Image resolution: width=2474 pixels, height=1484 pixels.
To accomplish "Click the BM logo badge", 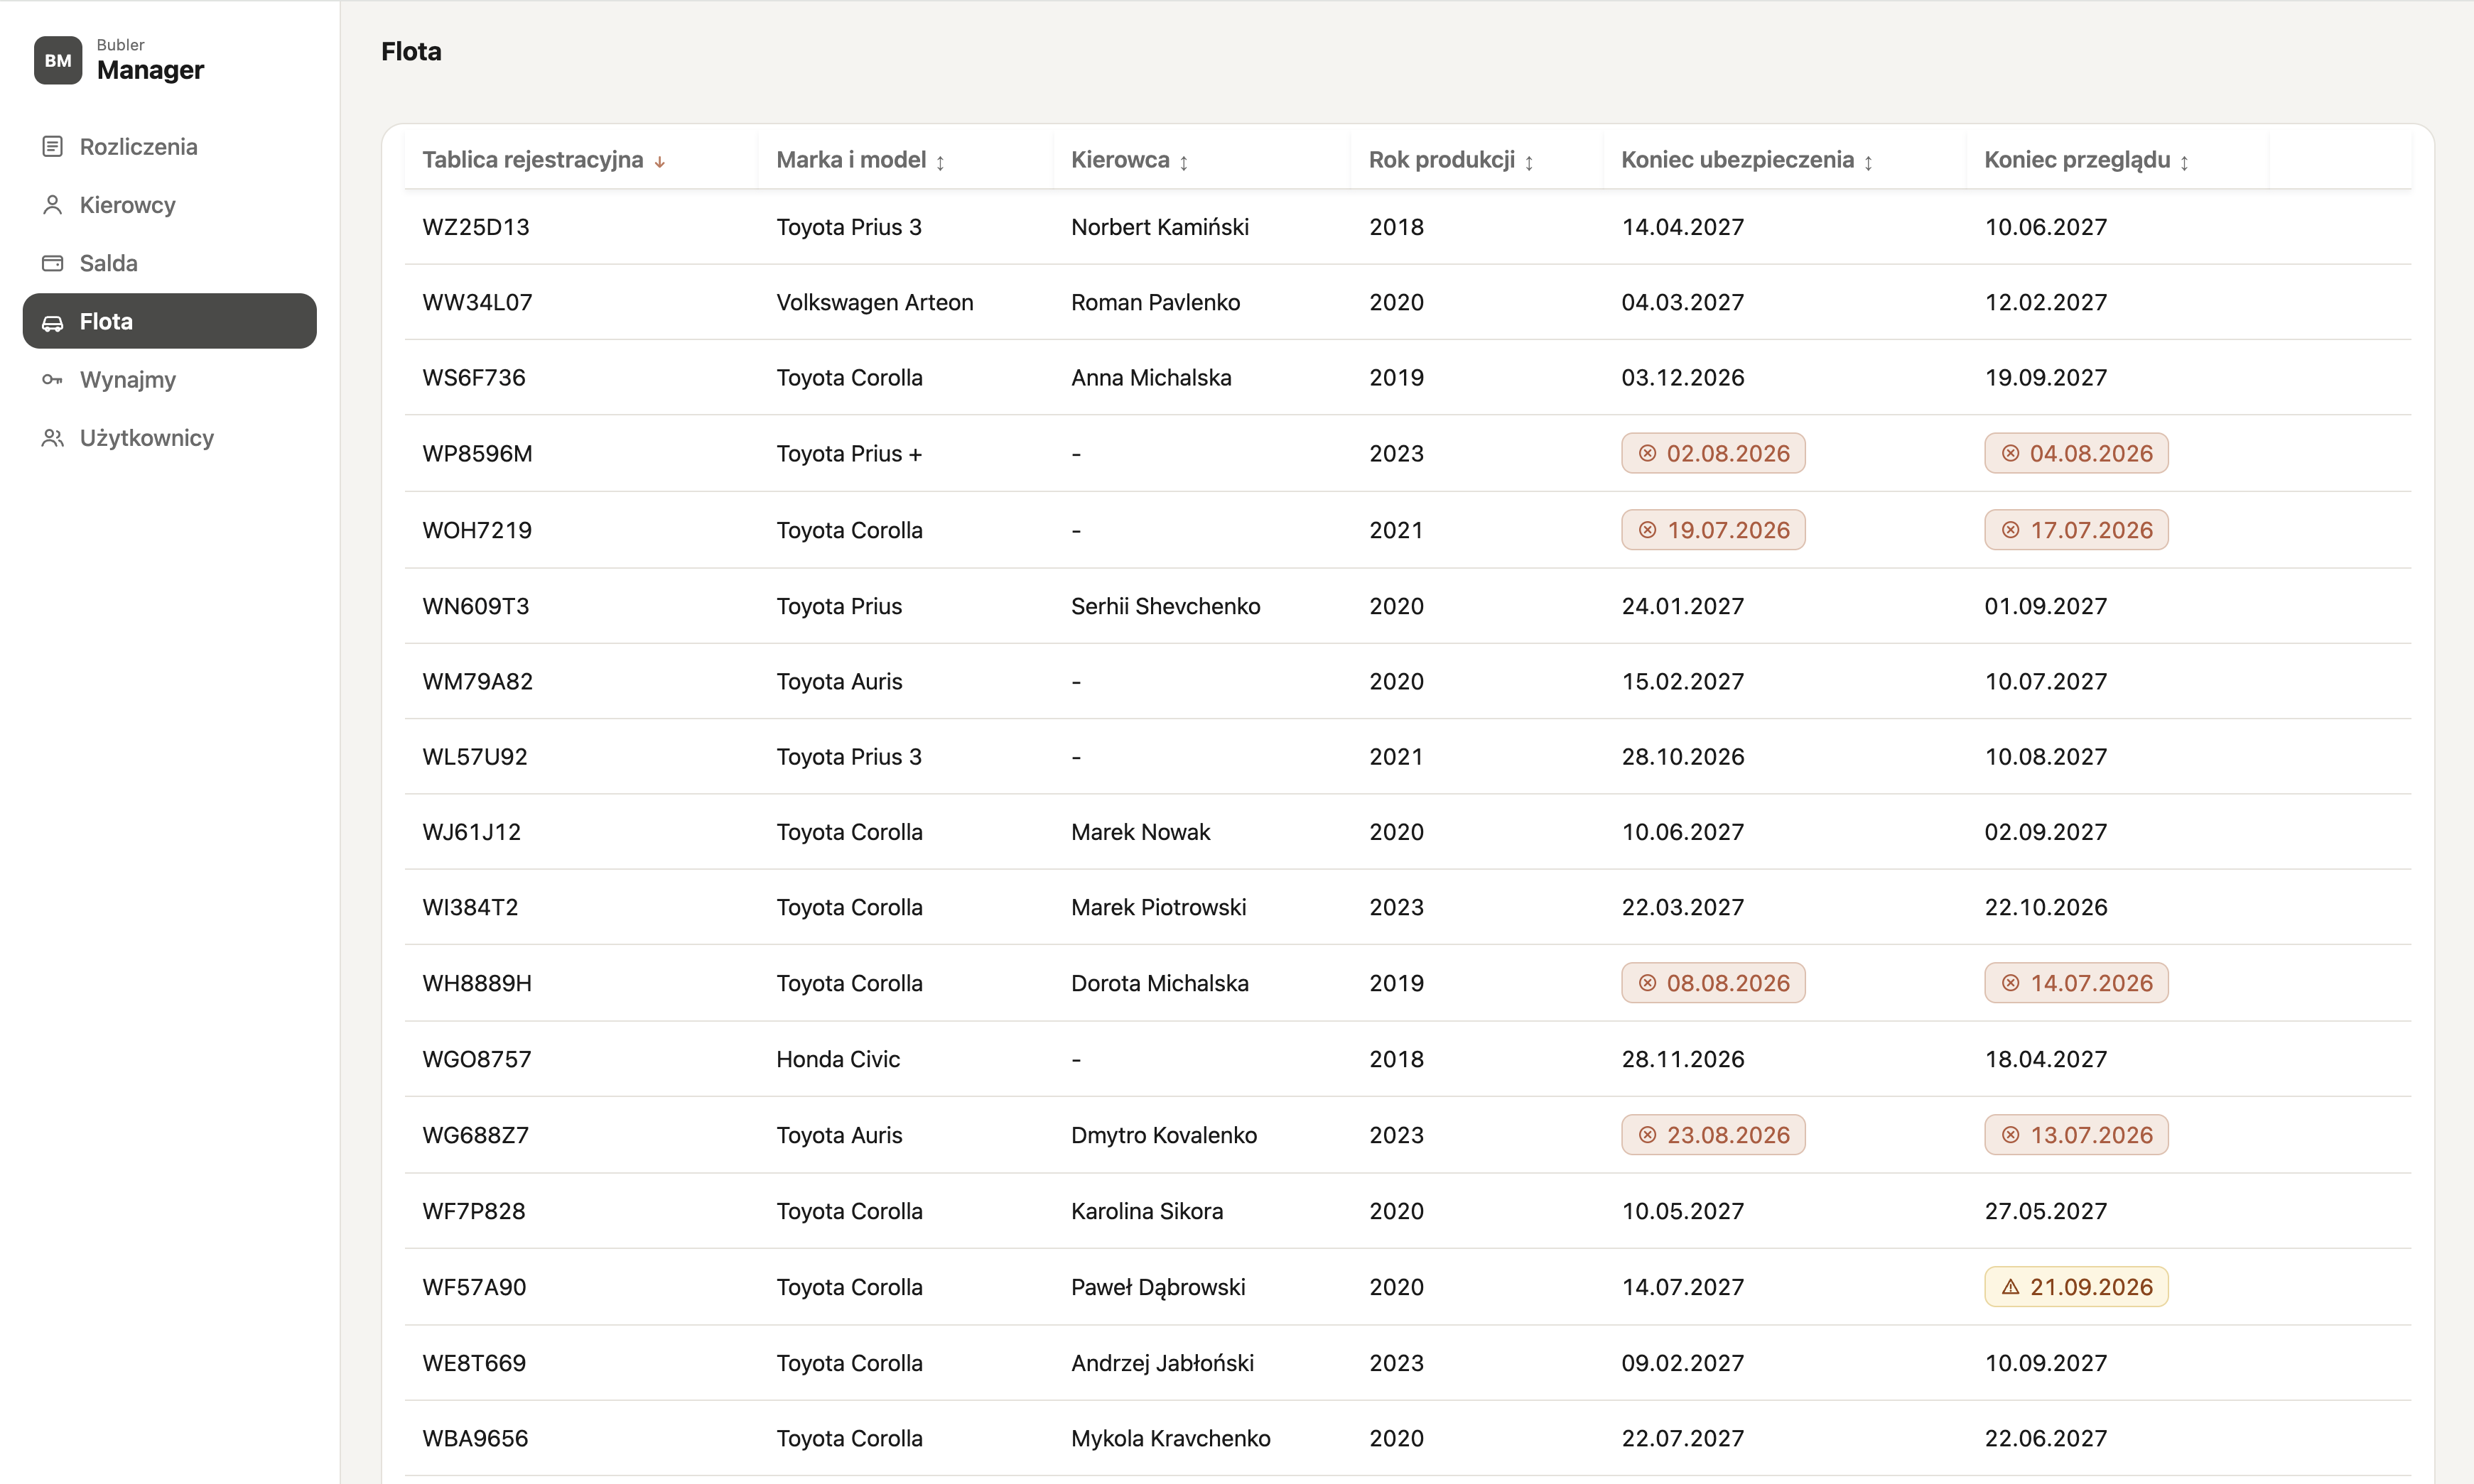I will coord(58,60).
